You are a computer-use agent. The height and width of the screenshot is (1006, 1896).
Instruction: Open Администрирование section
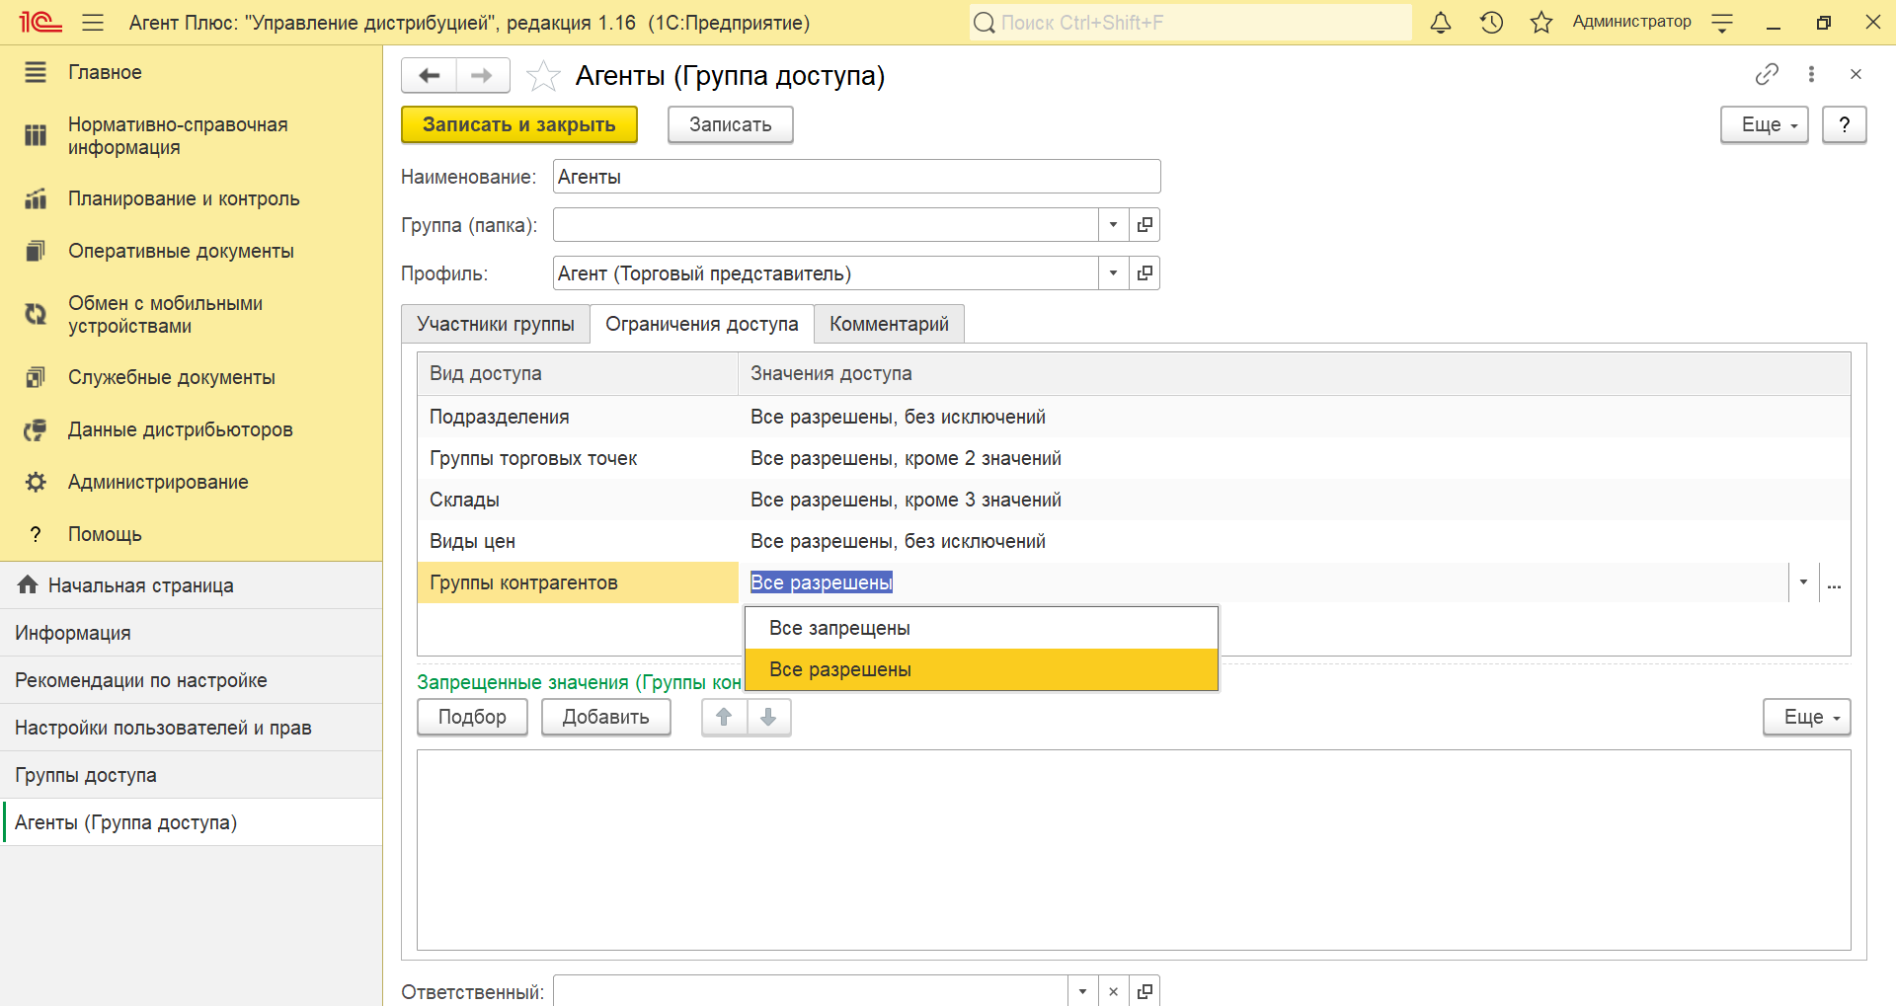click(x=158, y=483)
